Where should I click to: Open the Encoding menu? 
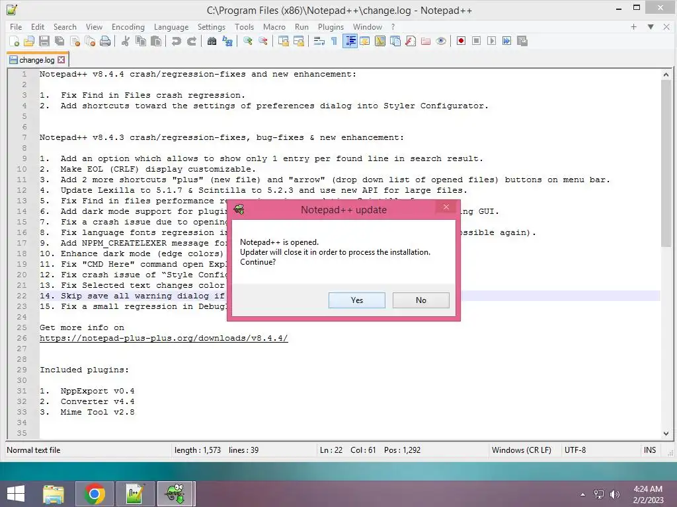pos(128,26)
